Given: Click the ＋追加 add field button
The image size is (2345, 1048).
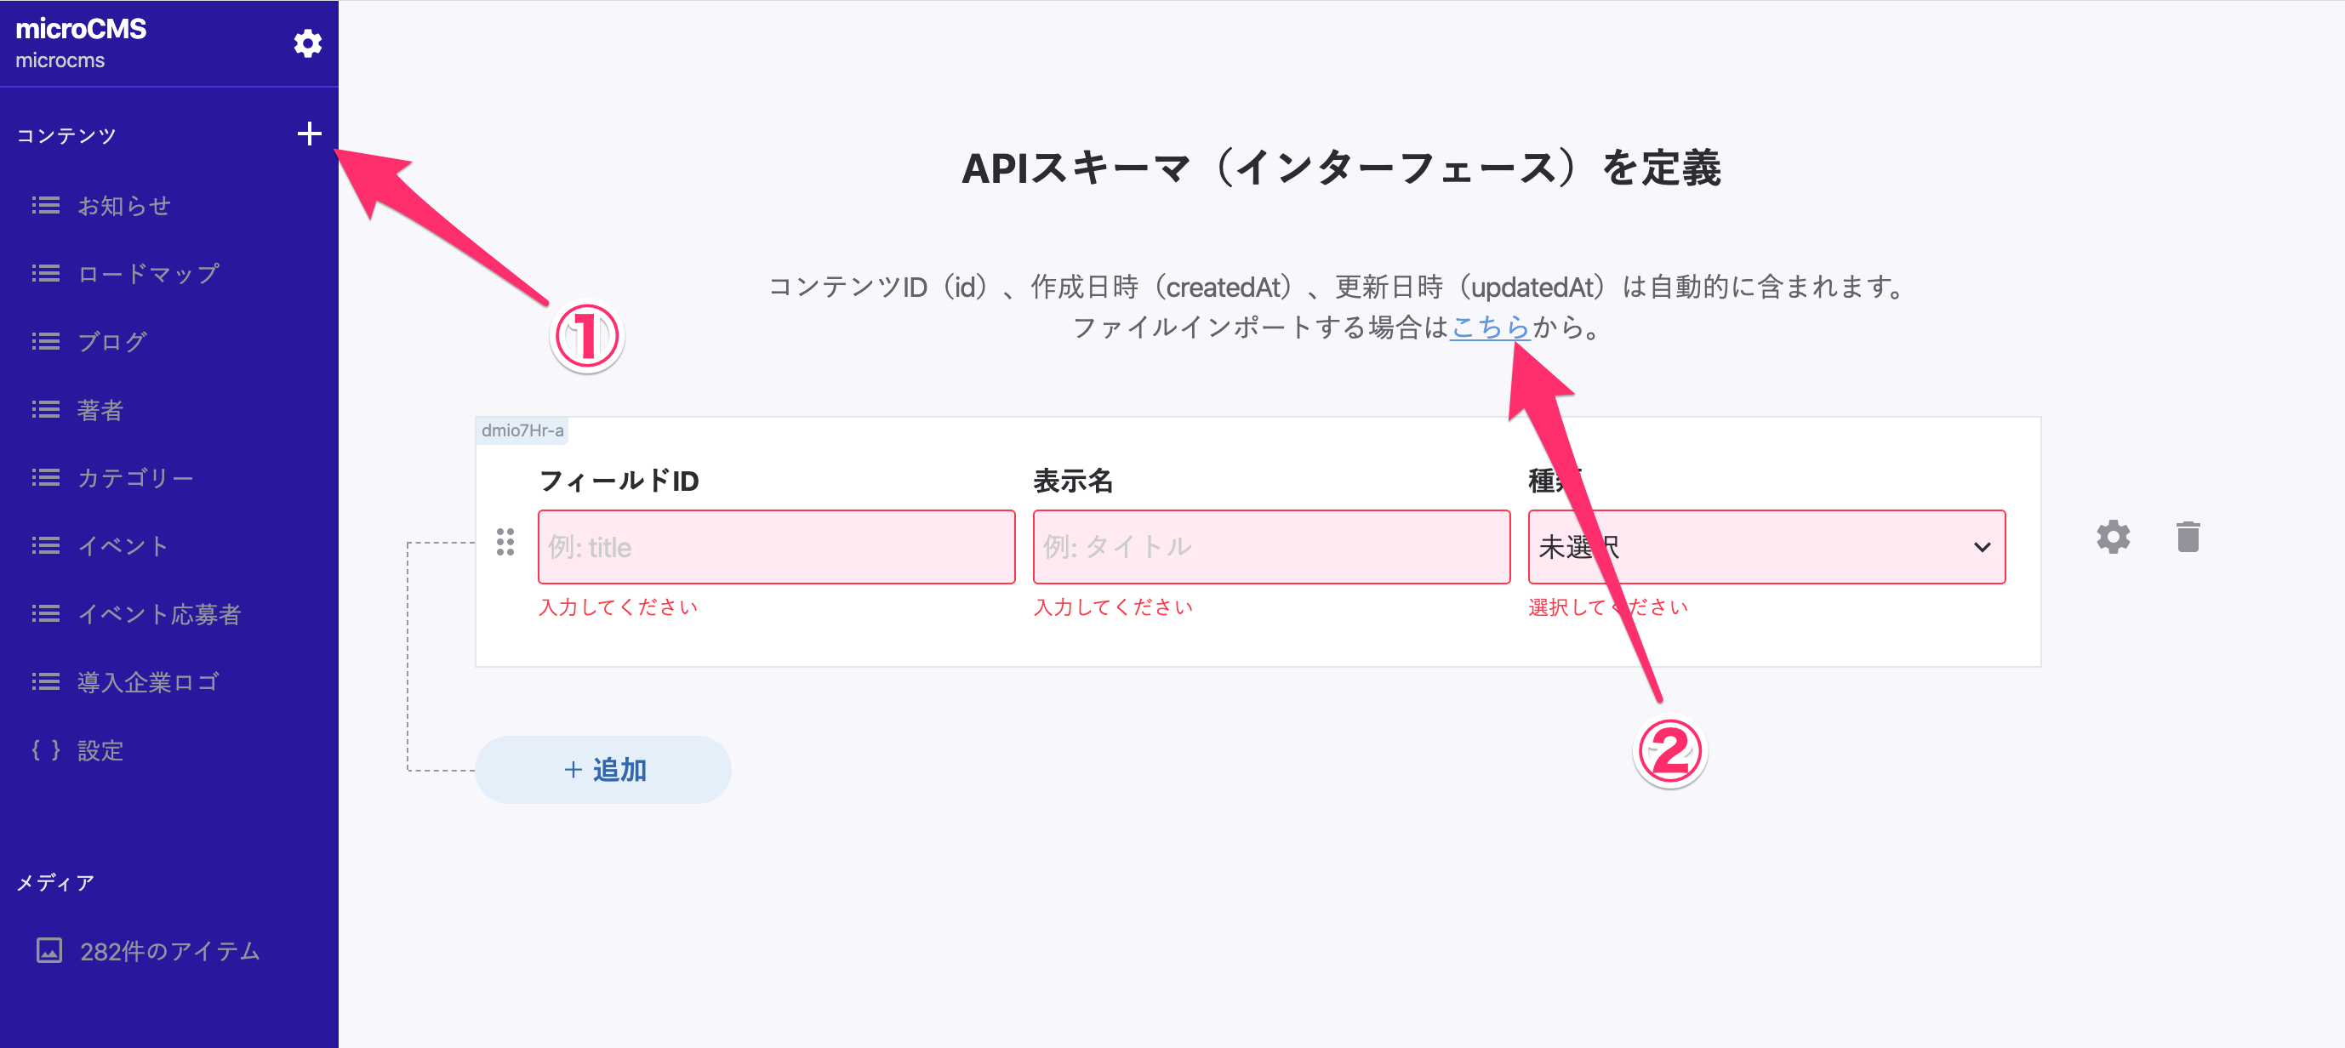Looking at the screenshot, I should coord(602,770).
